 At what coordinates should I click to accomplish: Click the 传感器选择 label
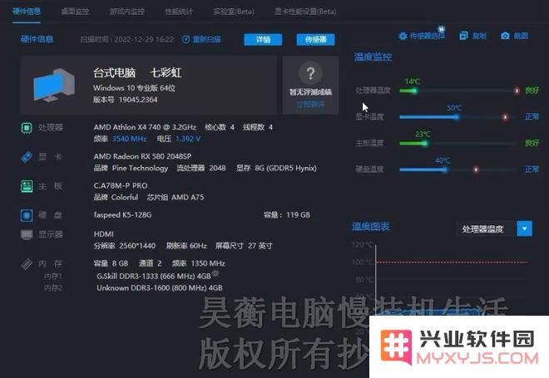(428, 36)
